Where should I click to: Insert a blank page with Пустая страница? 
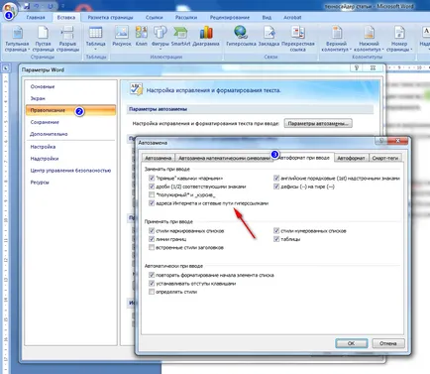click(43, 39)
